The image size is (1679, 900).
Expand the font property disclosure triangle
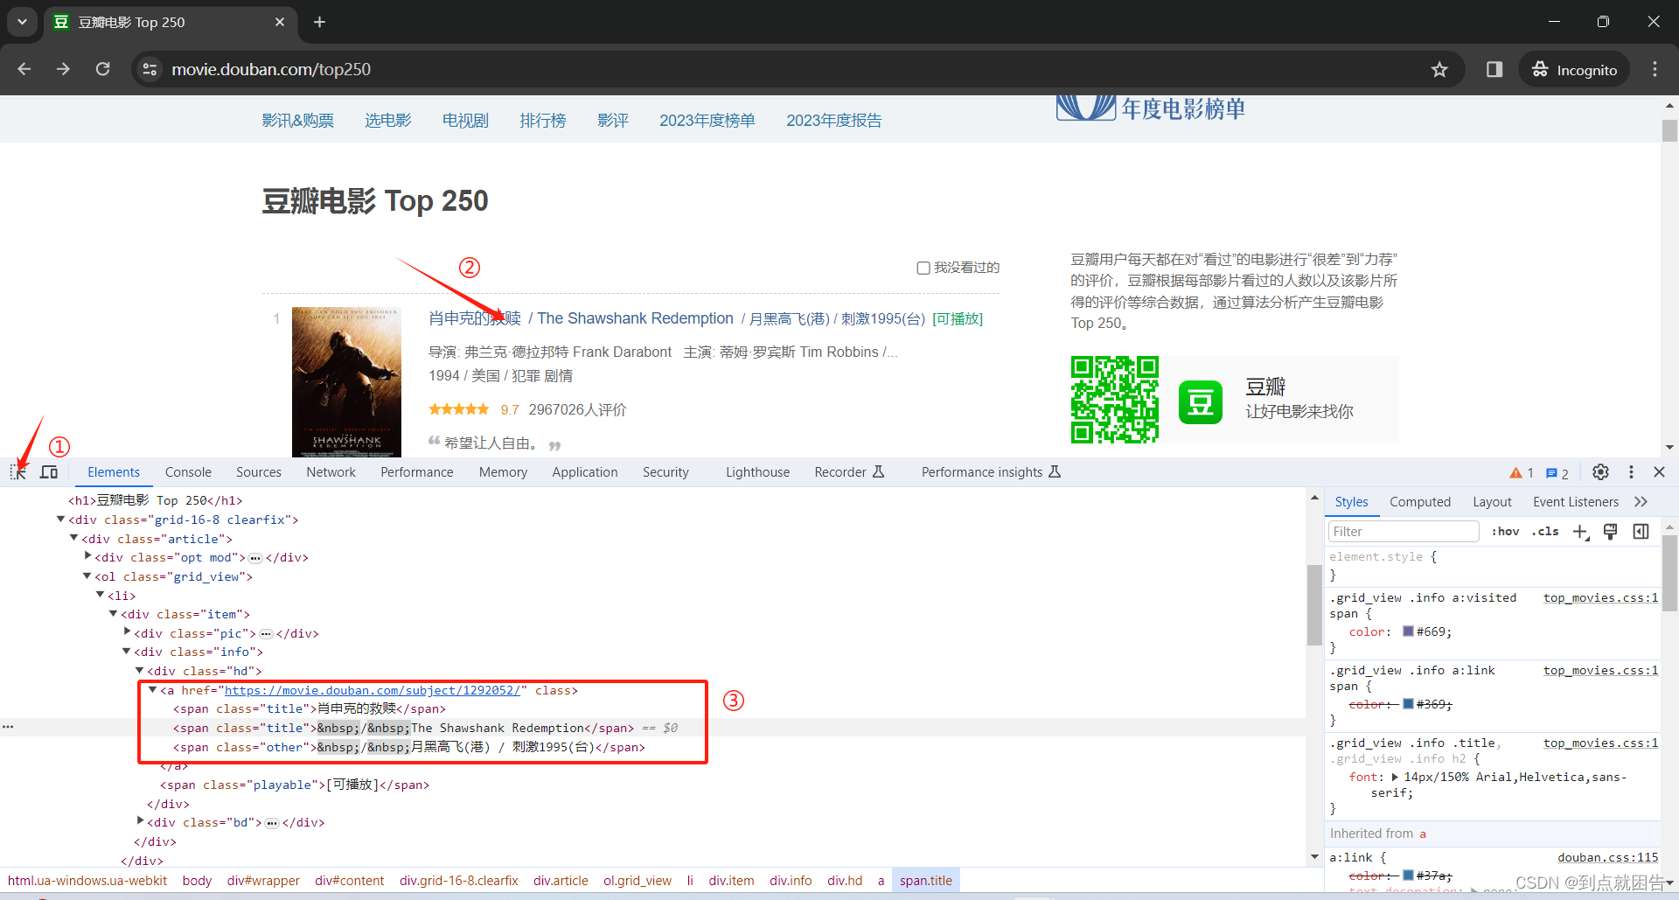coord(1396,776)
